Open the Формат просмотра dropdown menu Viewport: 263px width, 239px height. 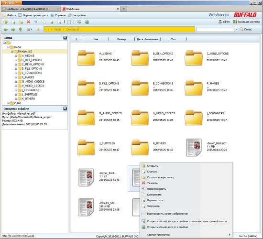click(x=33, y=15)
